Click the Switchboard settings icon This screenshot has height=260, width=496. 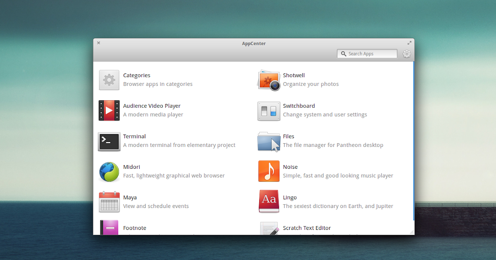click(x=269, y=111)
